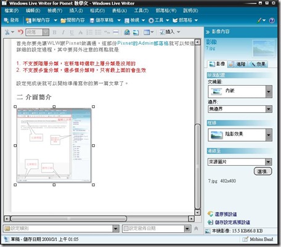Click the horizontal scrollbar left arrow
Screen dimensions: 281x247
(x=7, y=219)
